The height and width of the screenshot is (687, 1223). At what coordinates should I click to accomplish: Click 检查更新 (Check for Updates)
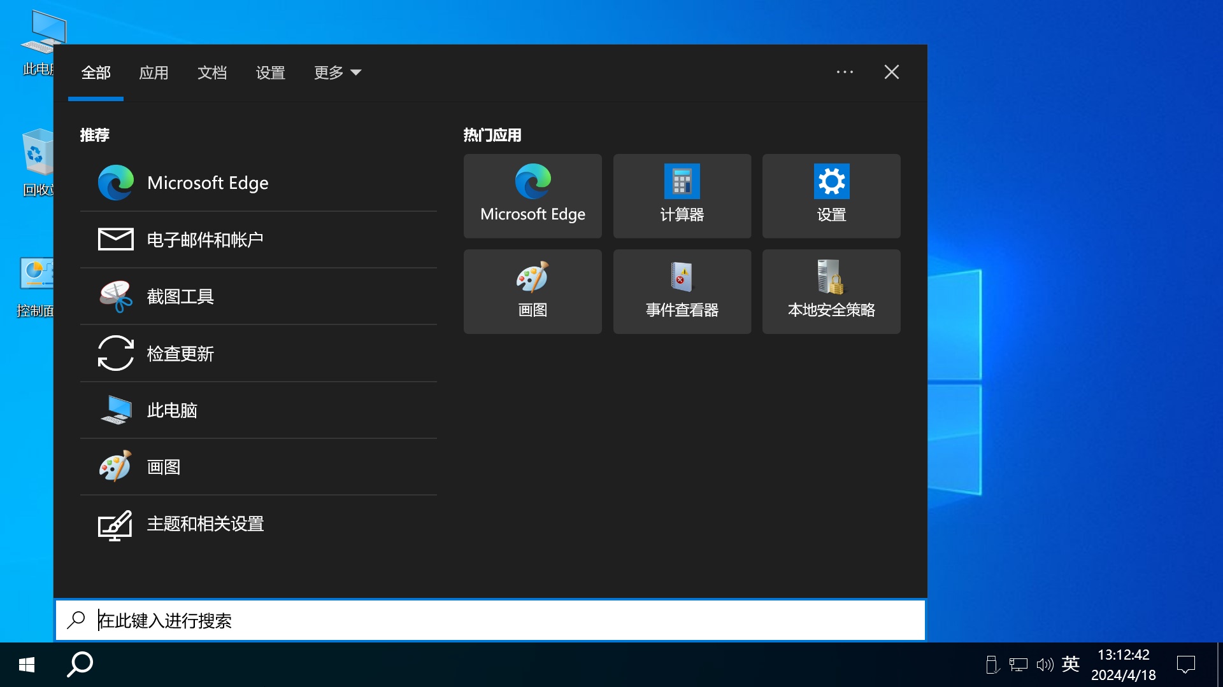pyautogui.click(x=180, y=352)
